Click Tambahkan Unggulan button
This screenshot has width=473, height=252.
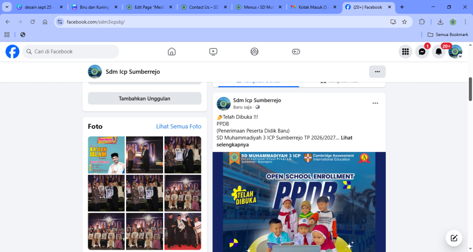tap(145, 99)
